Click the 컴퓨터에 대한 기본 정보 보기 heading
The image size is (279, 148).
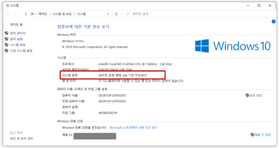pyautogui.click(x=83, y=27)
